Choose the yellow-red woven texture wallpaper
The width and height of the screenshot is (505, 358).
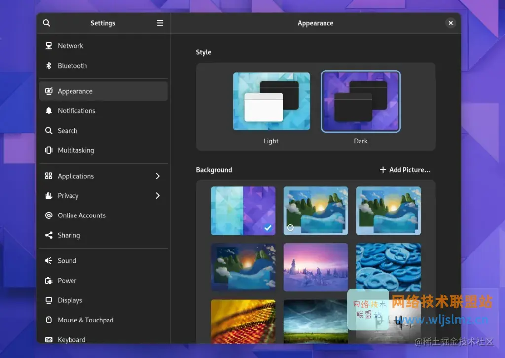[x=243, y=322]
